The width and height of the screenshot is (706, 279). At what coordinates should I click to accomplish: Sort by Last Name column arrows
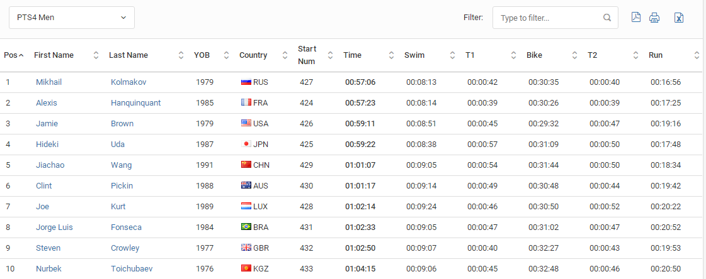point(181,55)
